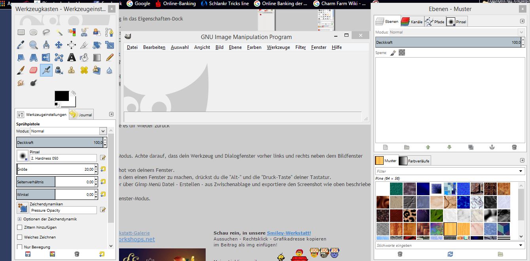Toggle lock alpha channel checkerboard icon
This screenshot has width=530, height=261.
(x=402, y=52)
